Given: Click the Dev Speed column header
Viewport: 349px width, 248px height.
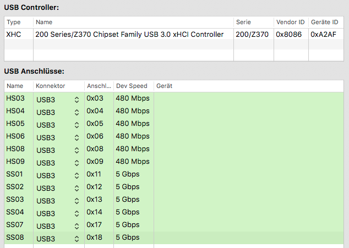Looking at the screenshot, I should 133,86.
